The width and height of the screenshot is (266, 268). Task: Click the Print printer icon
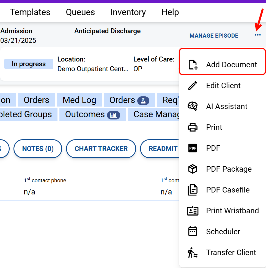click(193, 127)
